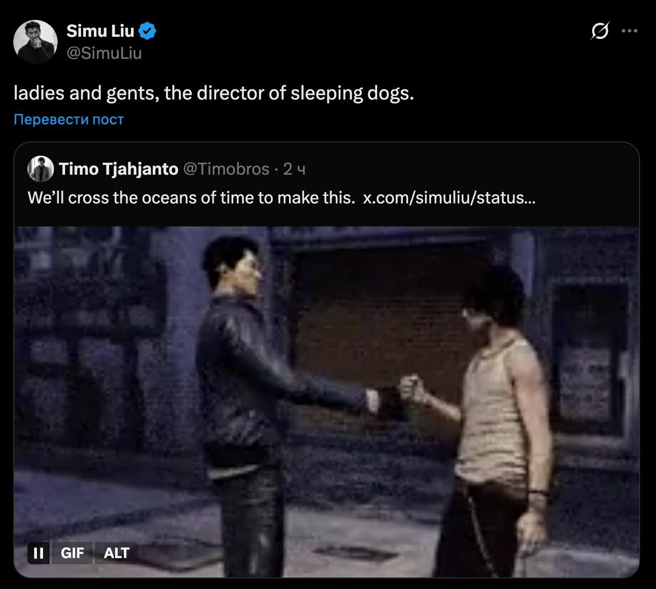Open the three-dot more options menu
This screenshot has height=589, width=656.
click(x=629, y=31)
